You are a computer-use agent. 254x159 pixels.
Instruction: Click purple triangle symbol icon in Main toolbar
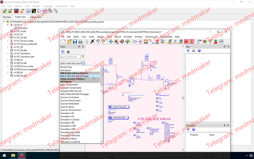coord(39,11)
